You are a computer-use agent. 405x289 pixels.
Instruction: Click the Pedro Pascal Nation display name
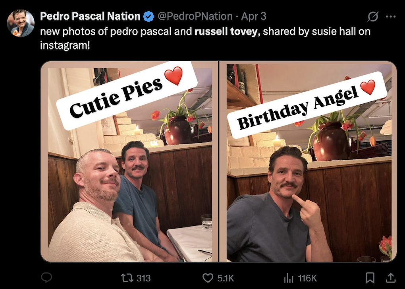pyautogui.click(x=90, y=16)
